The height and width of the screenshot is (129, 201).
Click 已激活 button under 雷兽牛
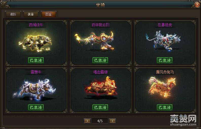[x=36, y=107]
